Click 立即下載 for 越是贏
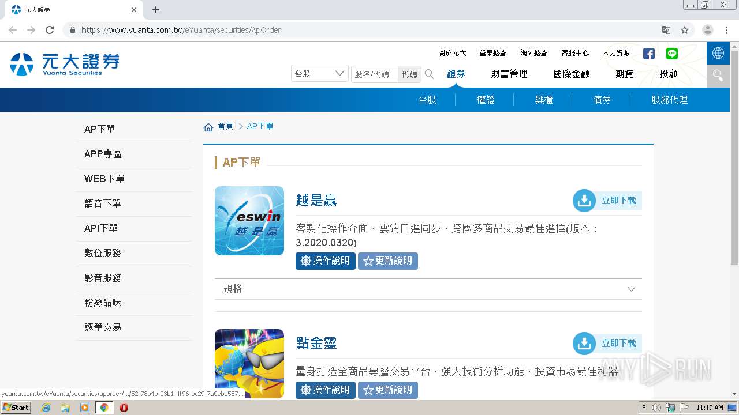Image resolution: width=739 pixels, height=415 pixels. point(619,201)
